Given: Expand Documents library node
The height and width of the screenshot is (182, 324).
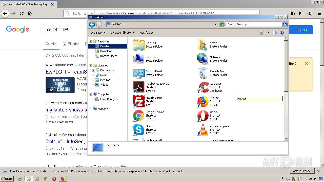Looking at the screenshot, I should point(93,70).
